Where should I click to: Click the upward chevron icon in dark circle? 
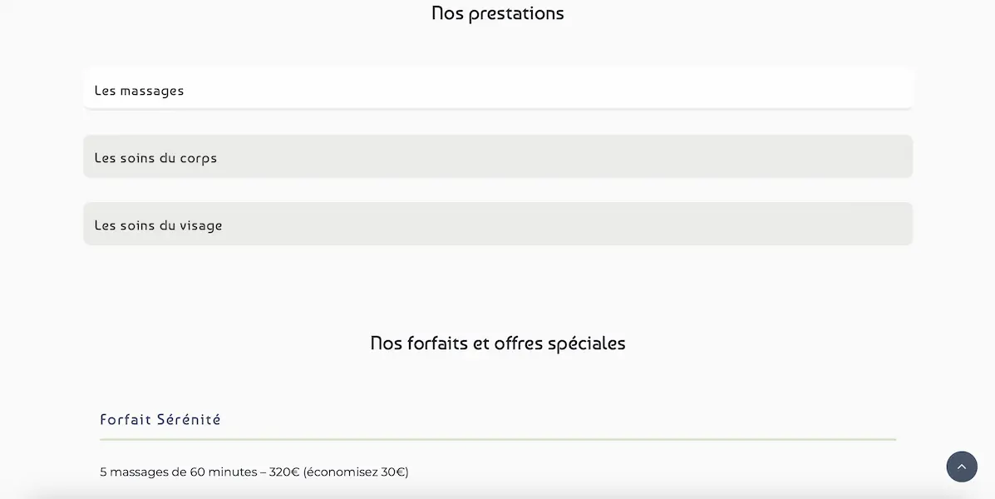coord(961,467)
